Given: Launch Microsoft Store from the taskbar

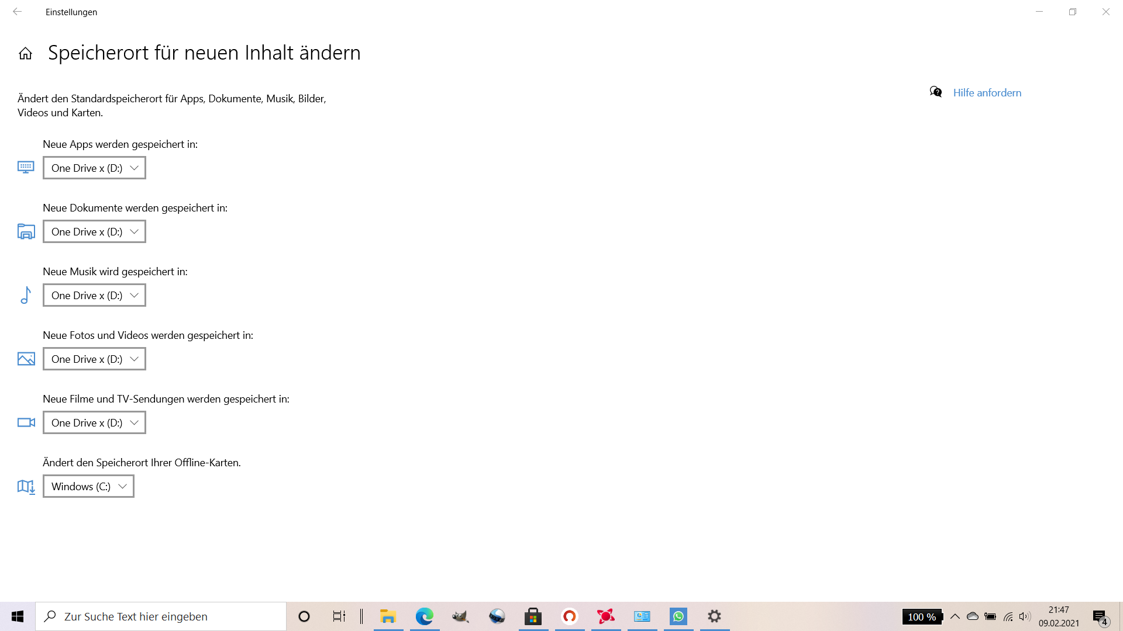Looking at the screenshot, I should pos(533,616).
